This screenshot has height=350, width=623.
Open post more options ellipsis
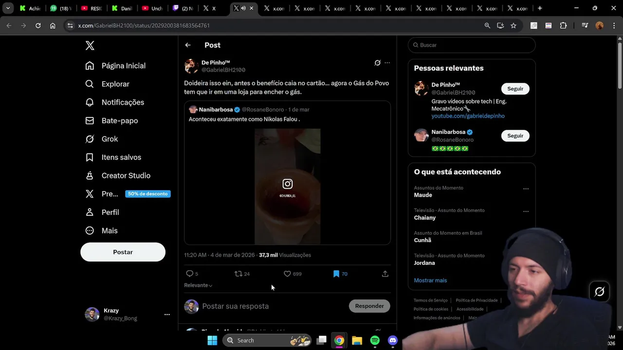387,63
